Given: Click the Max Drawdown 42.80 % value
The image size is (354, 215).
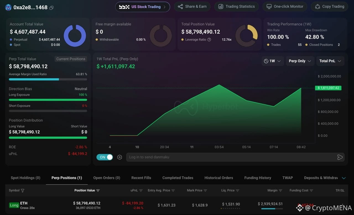Looking at the screenshot, I should [x=314, y=37].
